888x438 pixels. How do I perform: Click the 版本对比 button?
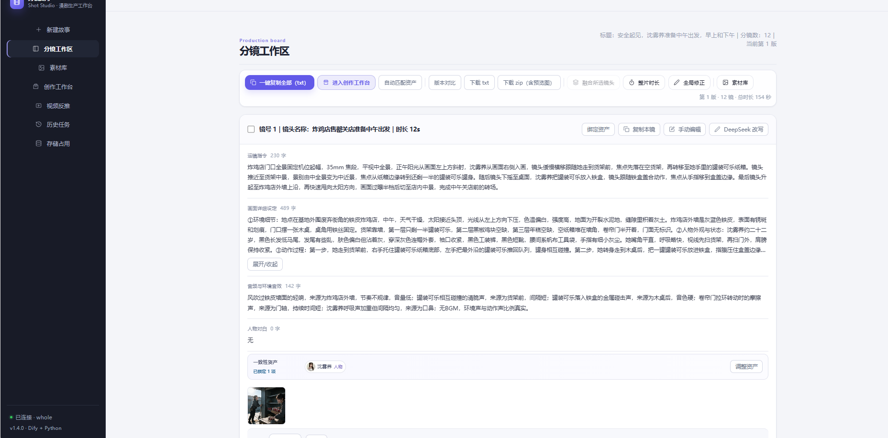445,83
